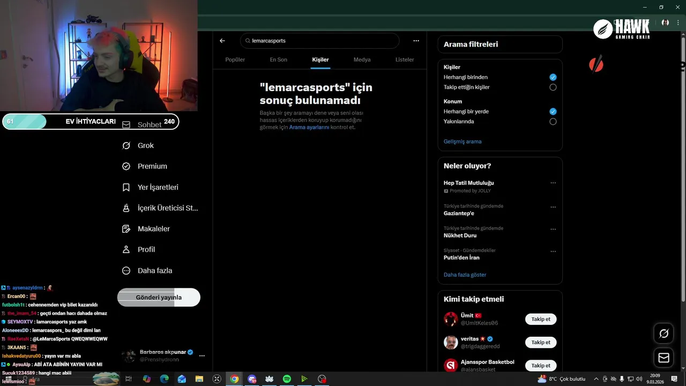Open Sohbet messages in the sidebar
Viewport: 686px width, 386px height.
coord(142,124)
